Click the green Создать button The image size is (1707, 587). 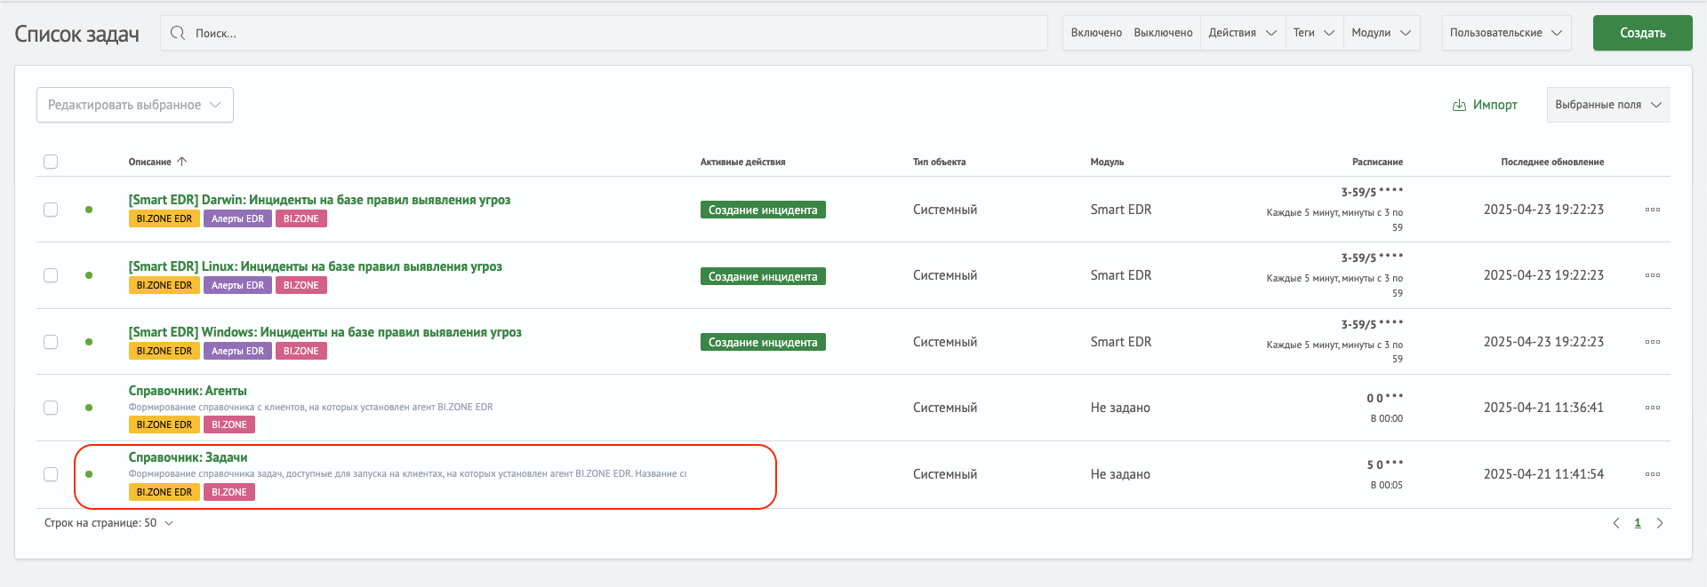point(1642,33)
